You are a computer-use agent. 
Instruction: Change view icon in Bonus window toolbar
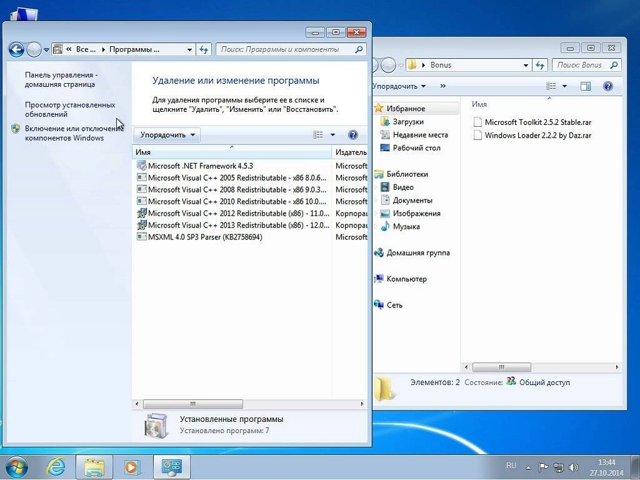tap(551, 86)
